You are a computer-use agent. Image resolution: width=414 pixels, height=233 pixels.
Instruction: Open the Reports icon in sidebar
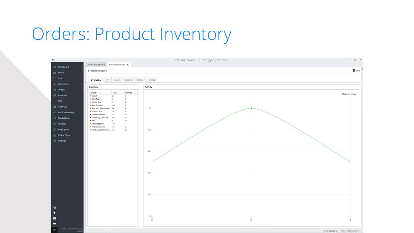55,124
